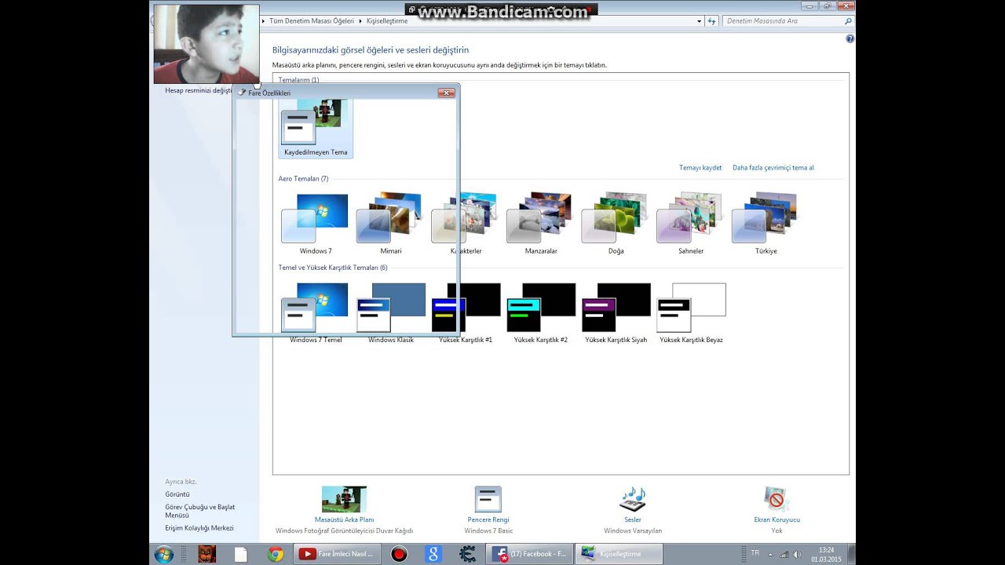Open the blank document taskbar icon
1005x565 pixels.
(x=241, y=554)
